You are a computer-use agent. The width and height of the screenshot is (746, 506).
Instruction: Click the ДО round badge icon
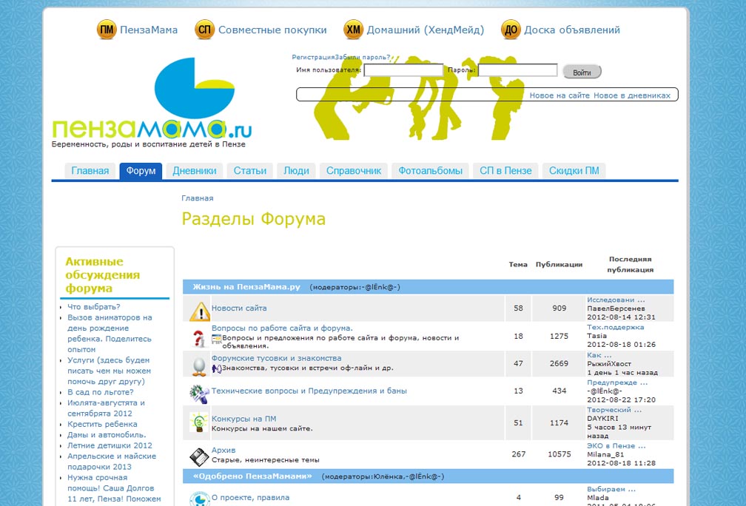pyautogui.click(x=511, y=30)
